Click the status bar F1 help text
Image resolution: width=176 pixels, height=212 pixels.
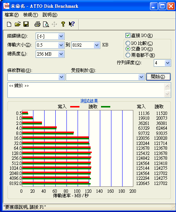(25, 207)
